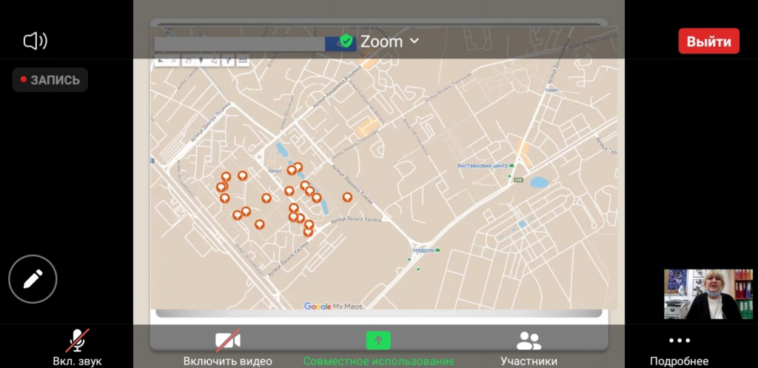Click the Виставковий центр metro label
The width and height of the screenshot is (758, 368).
click(483, 165)
